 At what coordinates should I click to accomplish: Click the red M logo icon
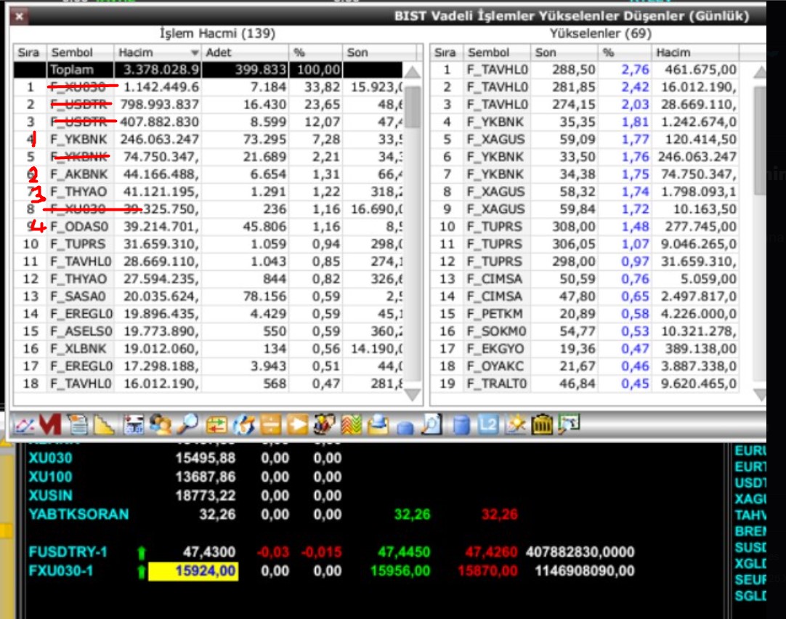click(50, 425)
